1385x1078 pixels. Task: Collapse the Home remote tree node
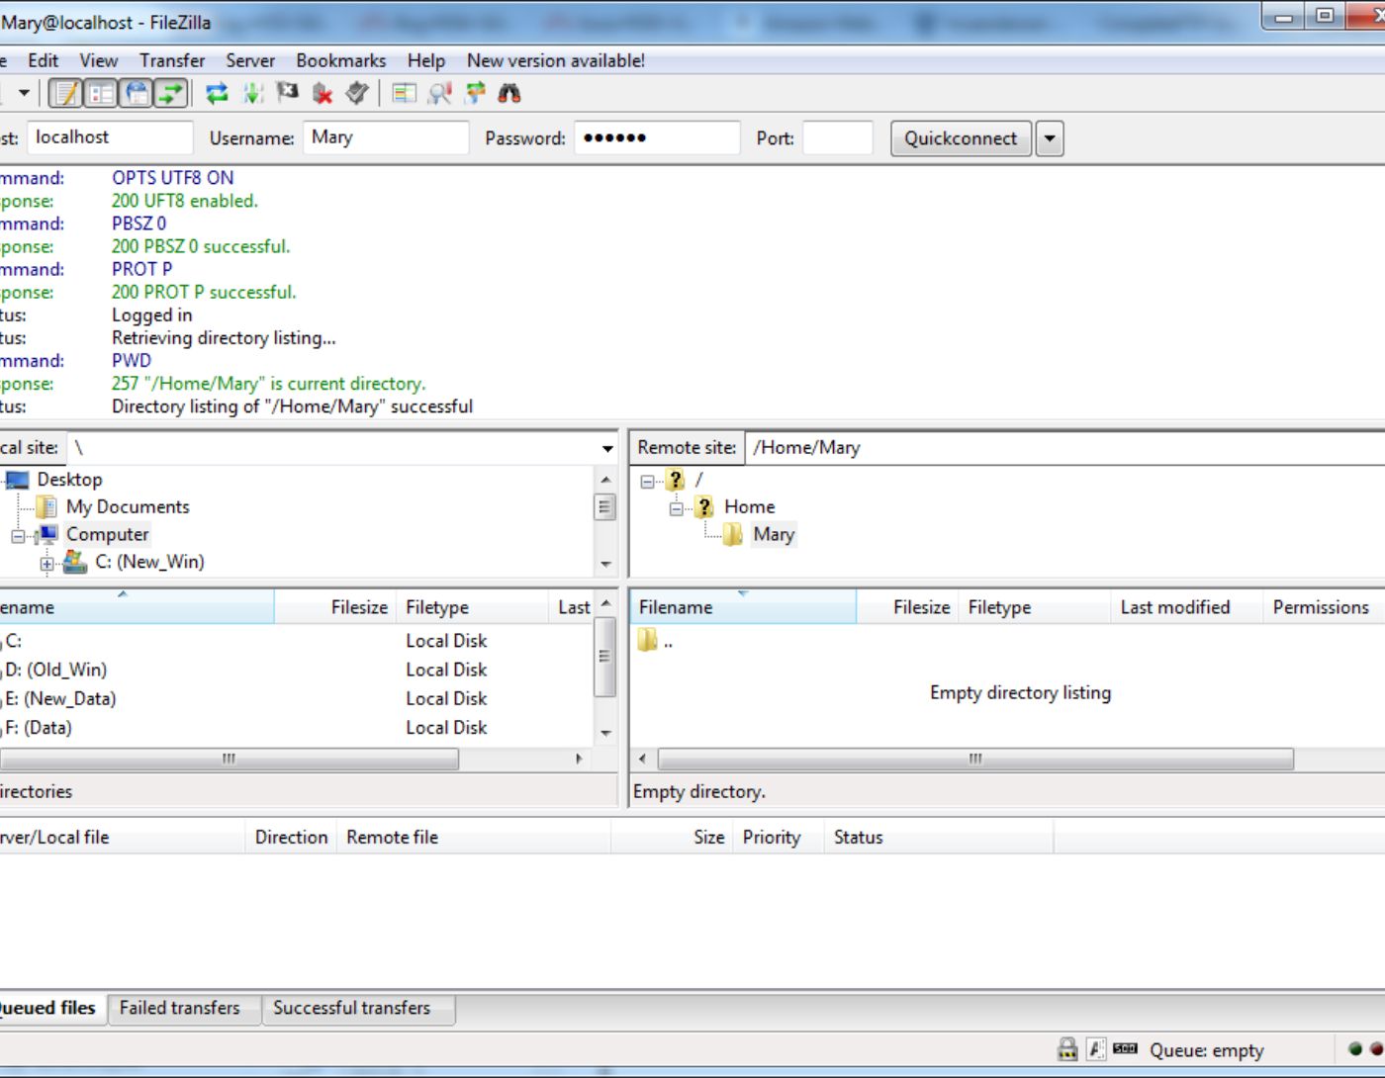click(676, 509)
